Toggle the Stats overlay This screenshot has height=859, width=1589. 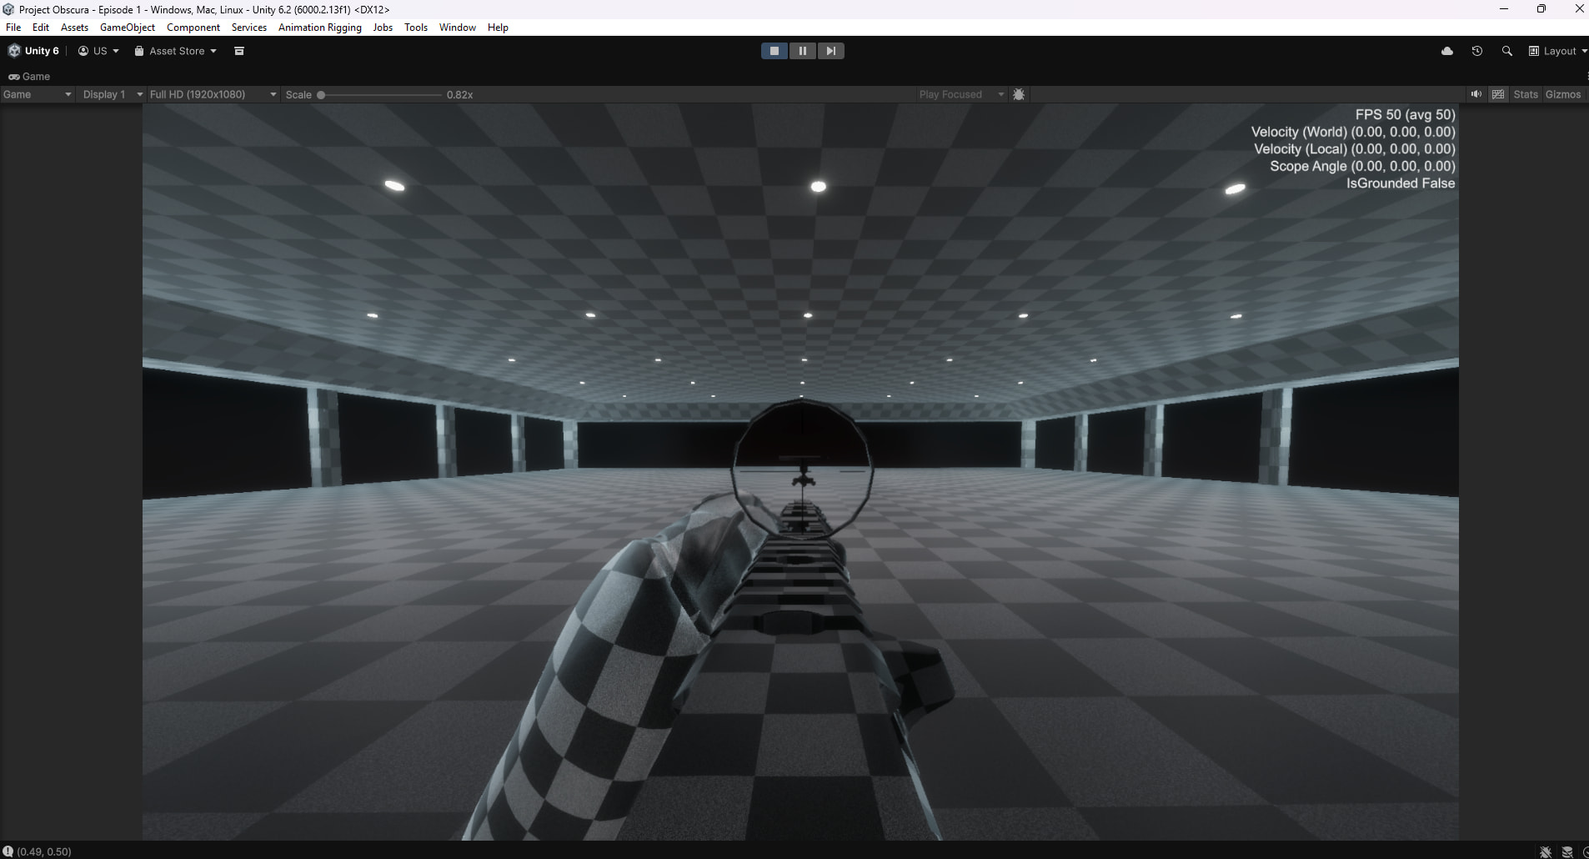tap(1524, 93)
